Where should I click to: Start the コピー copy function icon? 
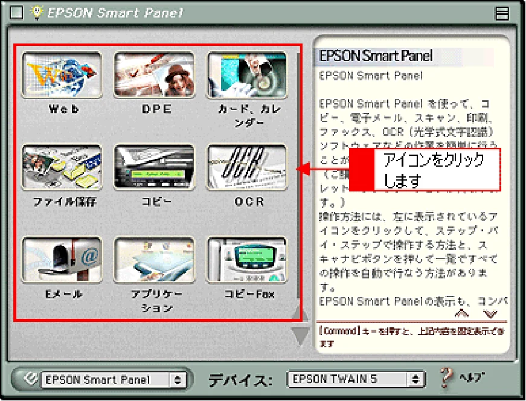(155, 167)
